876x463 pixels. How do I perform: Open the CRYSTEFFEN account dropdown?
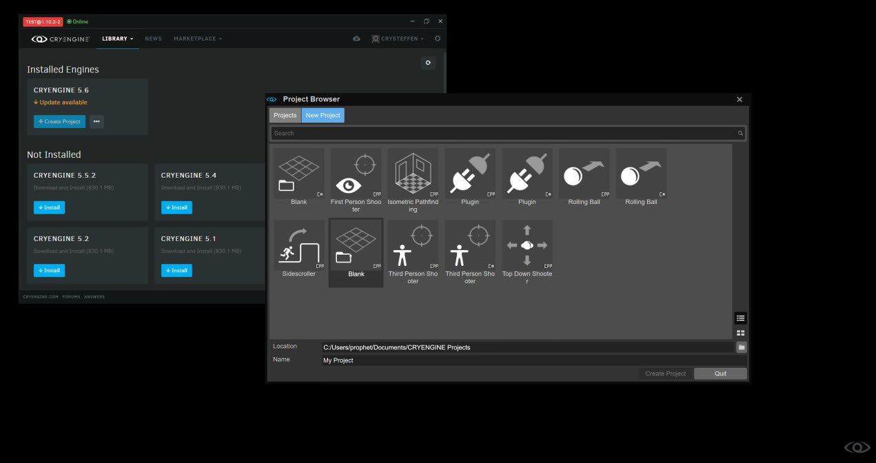coord(398,39)
